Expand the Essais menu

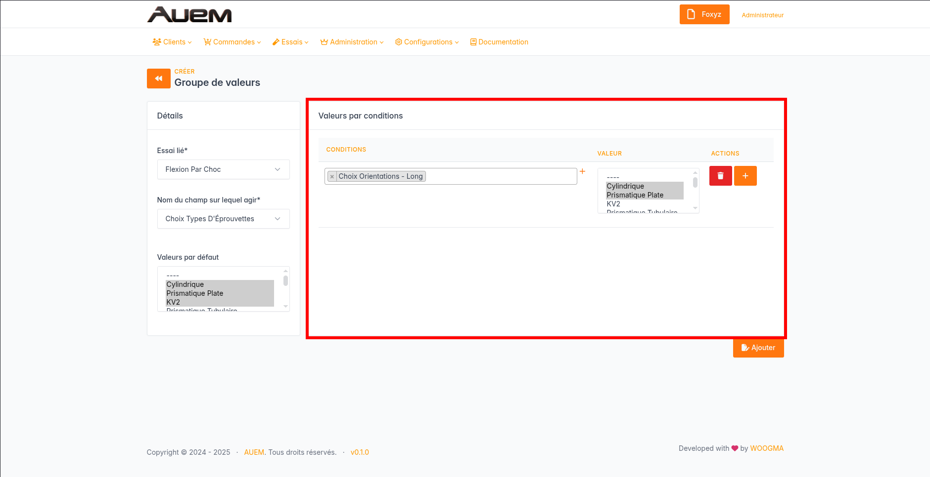[x=290, y=42]
